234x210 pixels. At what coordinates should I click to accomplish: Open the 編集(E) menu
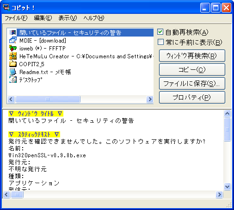click(x=43, y=18)
